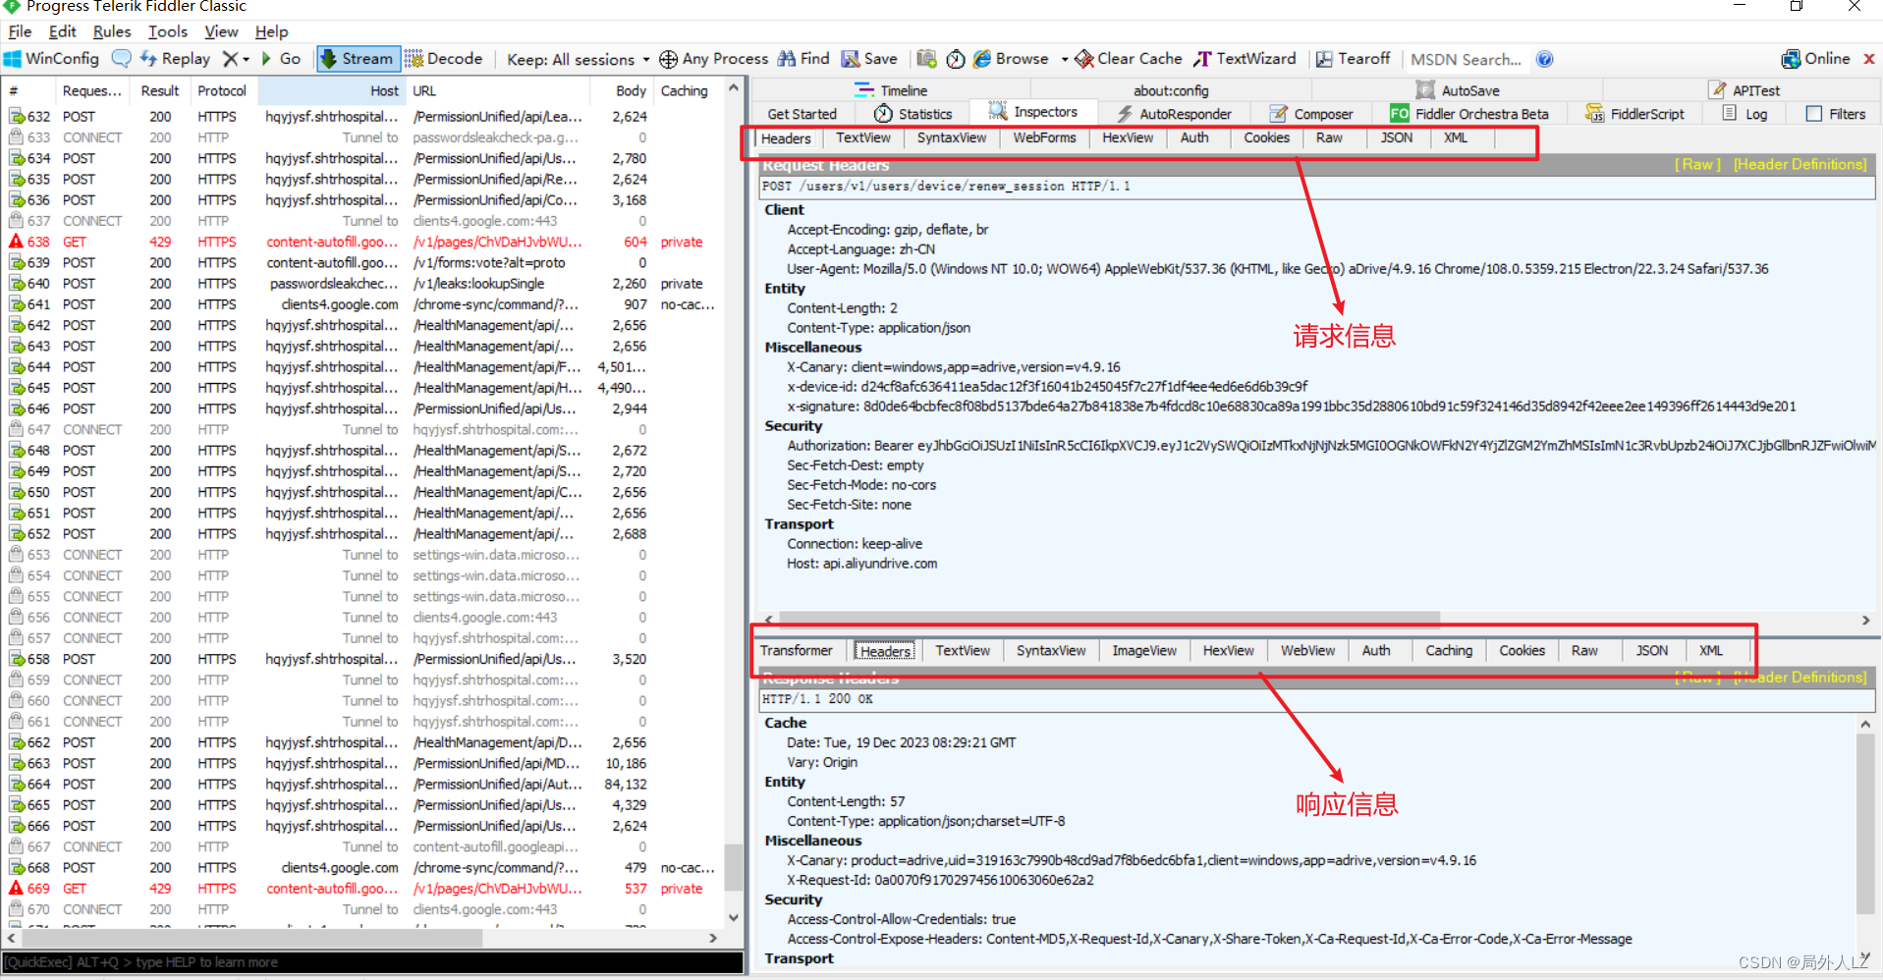
Task: Open the APITest tab
Action: [x=1745, y=90]
